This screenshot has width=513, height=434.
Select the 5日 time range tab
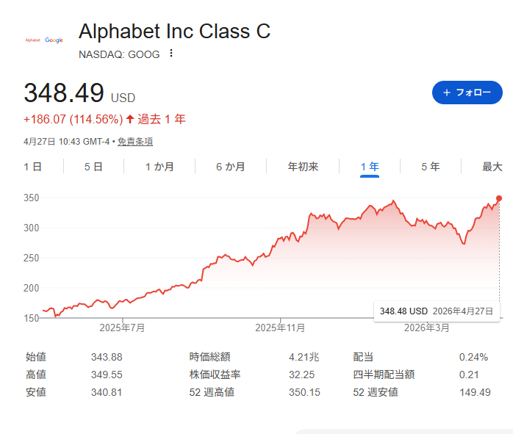pyautogui.click(x=93, y=167)
